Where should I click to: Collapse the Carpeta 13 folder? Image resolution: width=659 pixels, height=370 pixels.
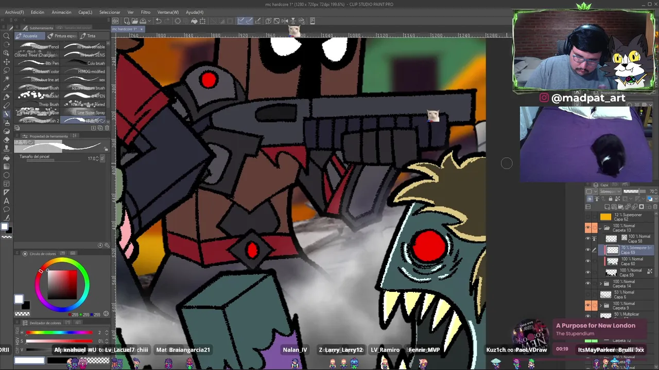click(x=600, y=228)
